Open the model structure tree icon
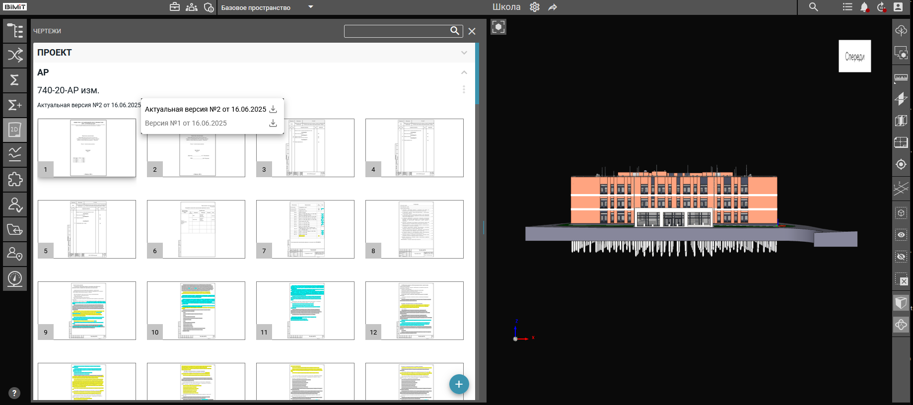The image size is (913, 405). tap(15, 31)
